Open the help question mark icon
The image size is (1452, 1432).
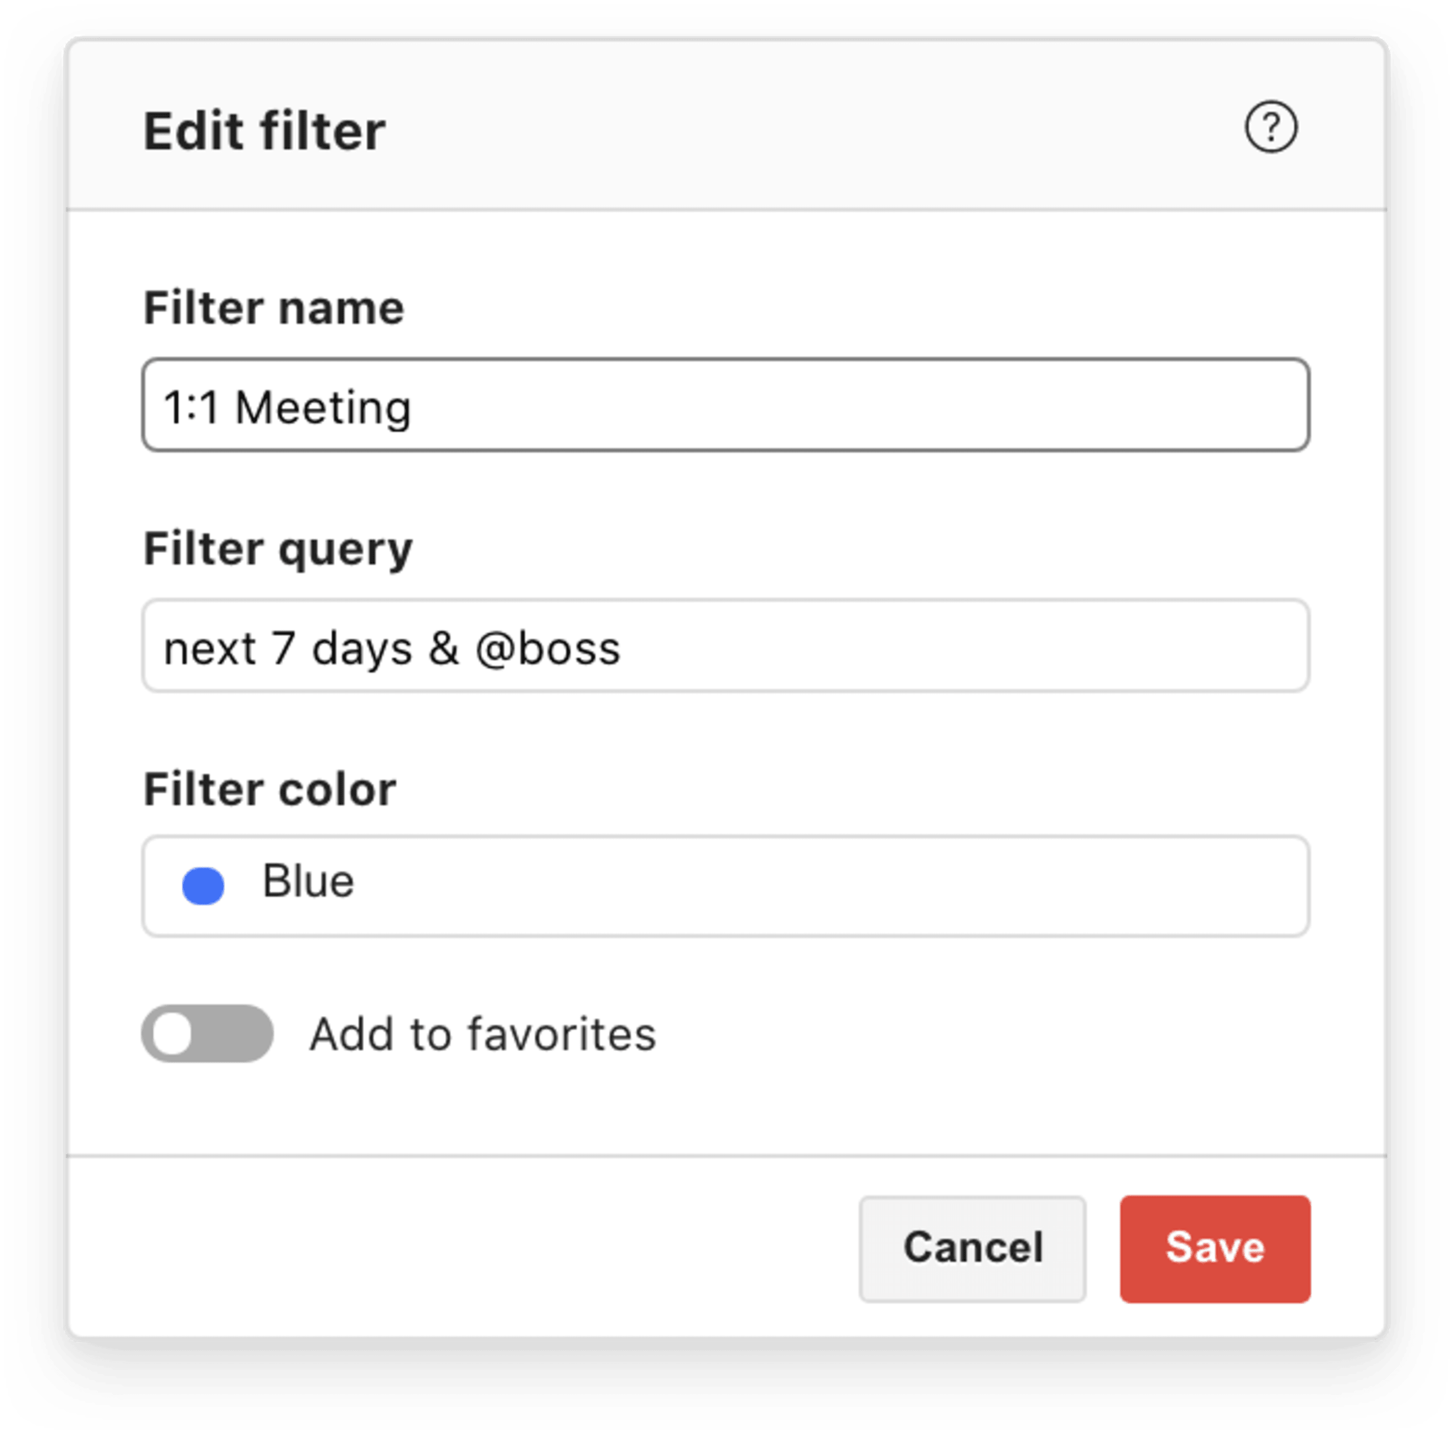1270,127
